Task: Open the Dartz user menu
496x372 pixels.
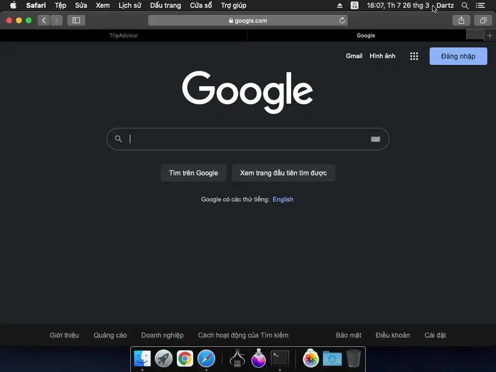Action: click(x=445, y=5)
